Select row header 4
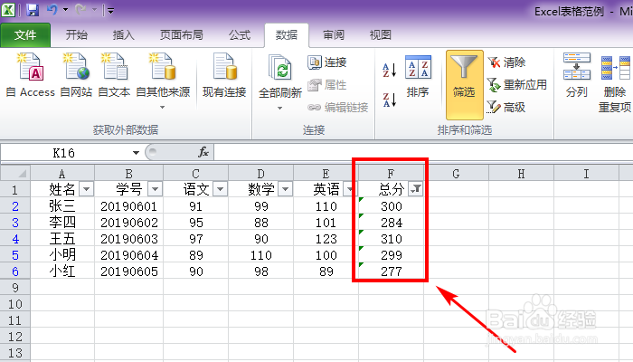 [x=15, y=239]
